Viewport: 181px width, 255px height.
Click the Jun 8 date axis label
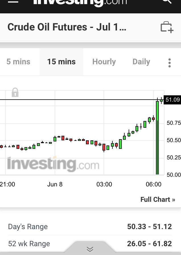coord(55,184)
